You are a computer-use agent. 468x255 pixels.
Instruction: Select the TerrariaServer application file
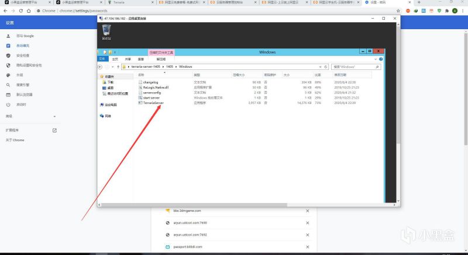click(x=153, y=103)
